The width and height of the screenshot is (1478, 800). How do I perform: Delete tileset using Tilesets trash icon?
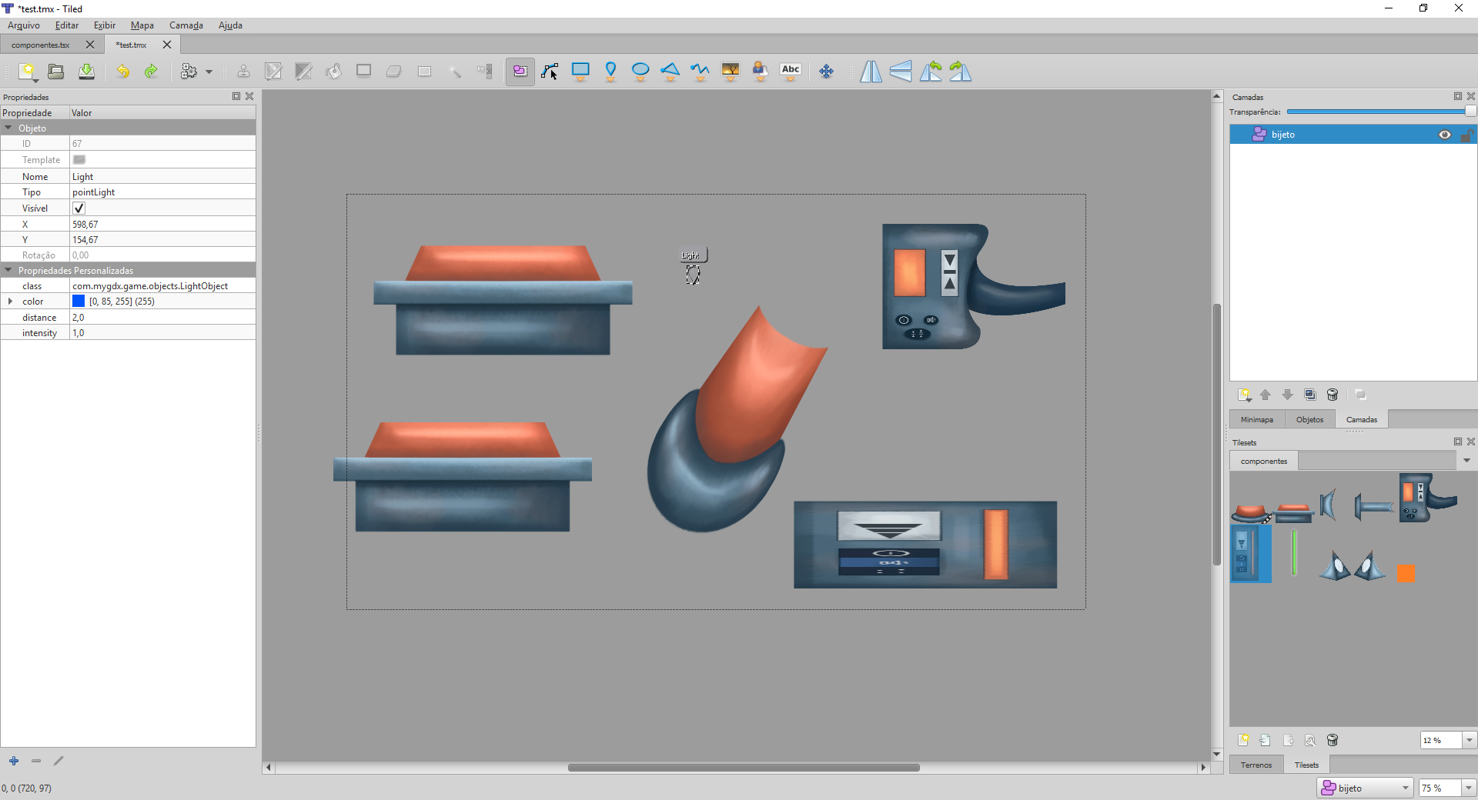coord(1333,740)
